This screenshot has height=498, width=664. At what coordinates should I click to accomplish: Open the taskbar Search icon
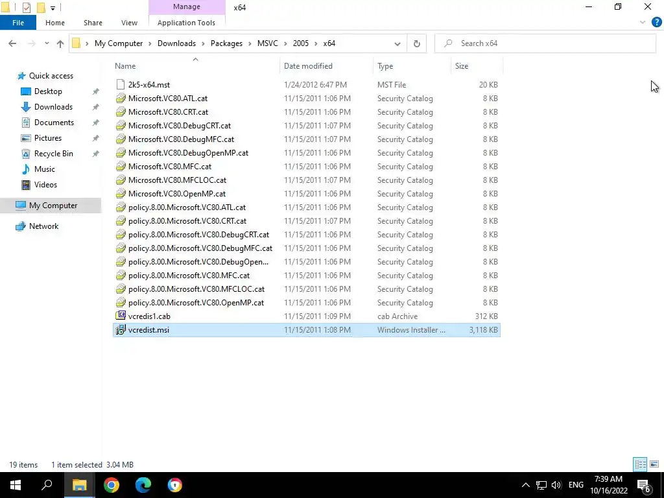[x=47, y=485]
